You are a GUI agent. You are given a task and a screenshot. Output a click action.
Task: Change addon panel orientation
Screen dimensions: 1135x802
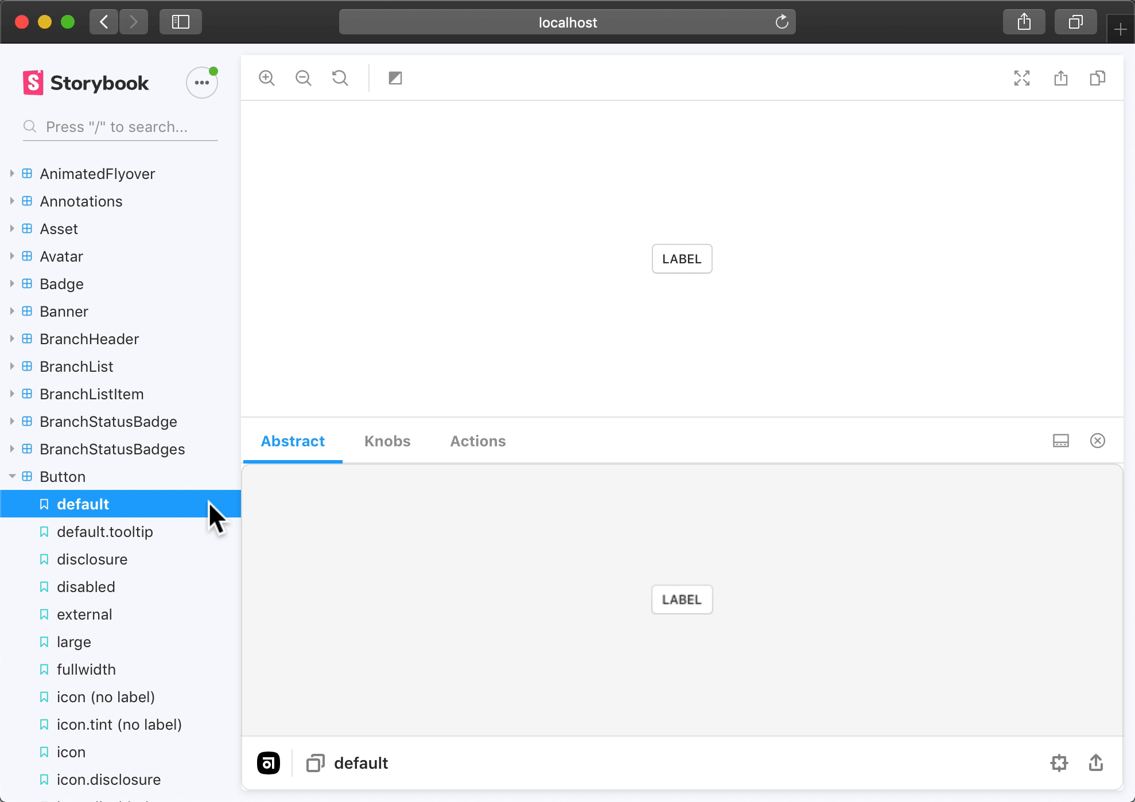(x=1061, y=441)
